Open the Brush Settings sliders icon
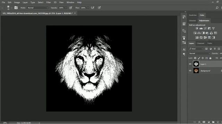 tap(184, 43)
